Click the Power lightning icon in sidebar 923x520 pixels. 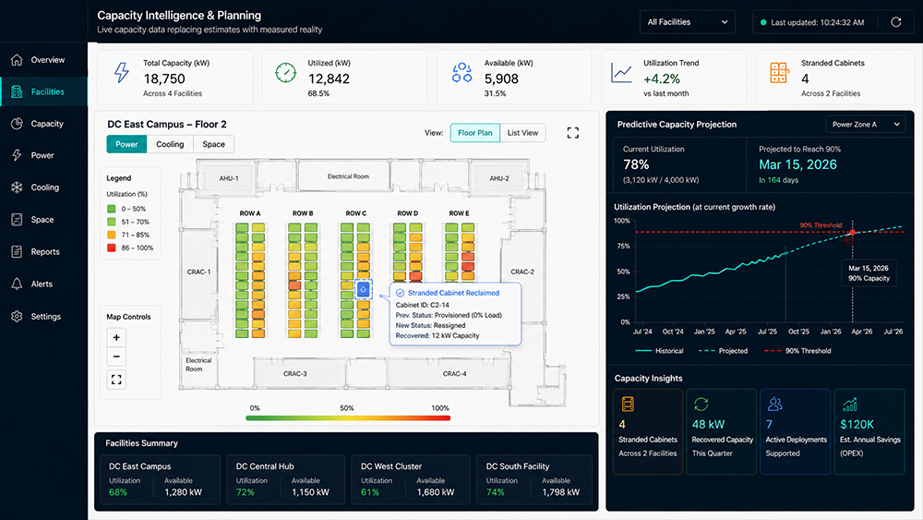(x=17, y=155)
